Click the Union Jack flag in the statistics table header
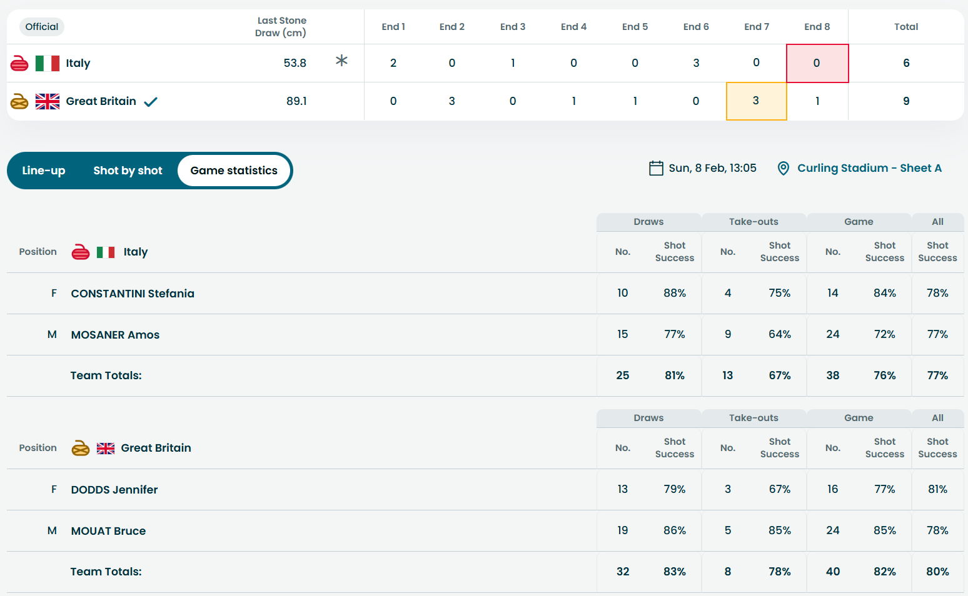 [106, 449]
